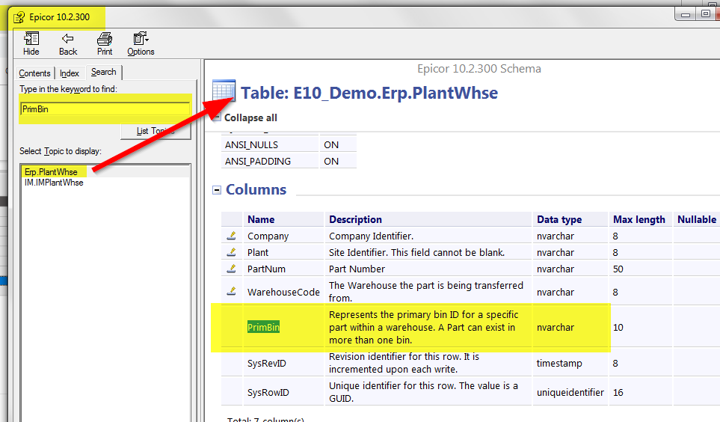Click the Nullable column header
Screen dimensions: 720x422
pos(697,220)
